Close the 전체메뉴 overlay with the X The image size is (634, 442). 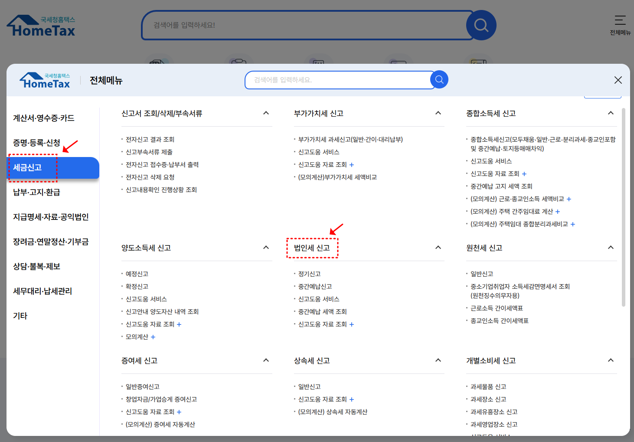point(618,80)
